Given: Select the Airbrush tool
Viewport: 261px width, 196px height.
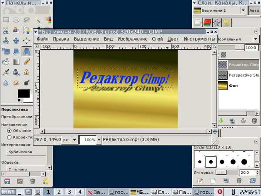Looking at the screenshot, I should [6, 72].
